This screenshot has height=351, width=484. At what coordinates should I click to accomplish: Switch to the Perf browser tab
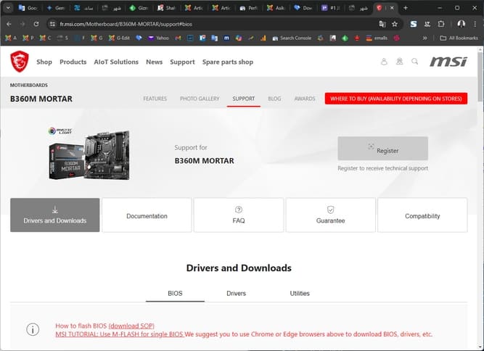pyautogui.click(x=249, y=8)
